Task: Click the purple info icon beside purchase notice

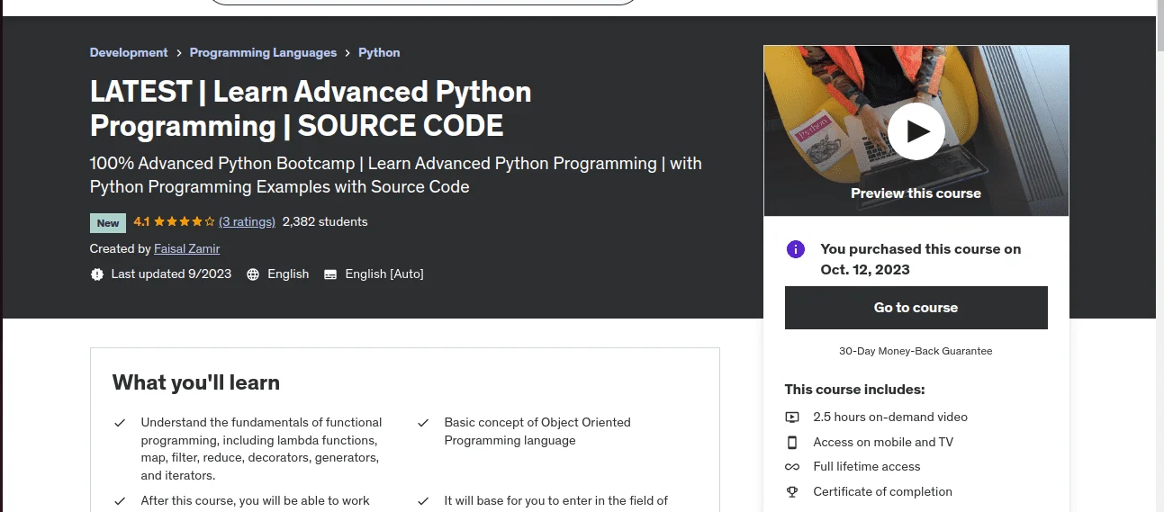Action: tap(796, 249)
